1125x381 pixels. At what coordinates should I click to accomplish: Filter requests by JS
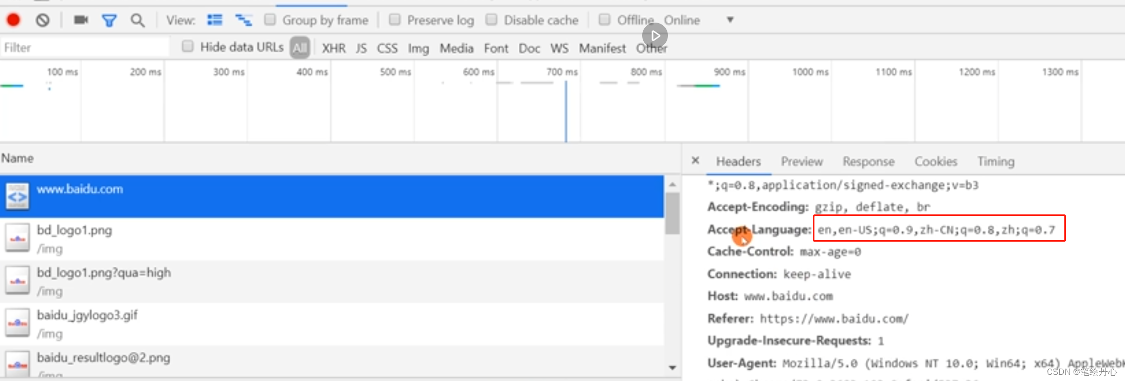pyautogui.click(x=361, y=48)
